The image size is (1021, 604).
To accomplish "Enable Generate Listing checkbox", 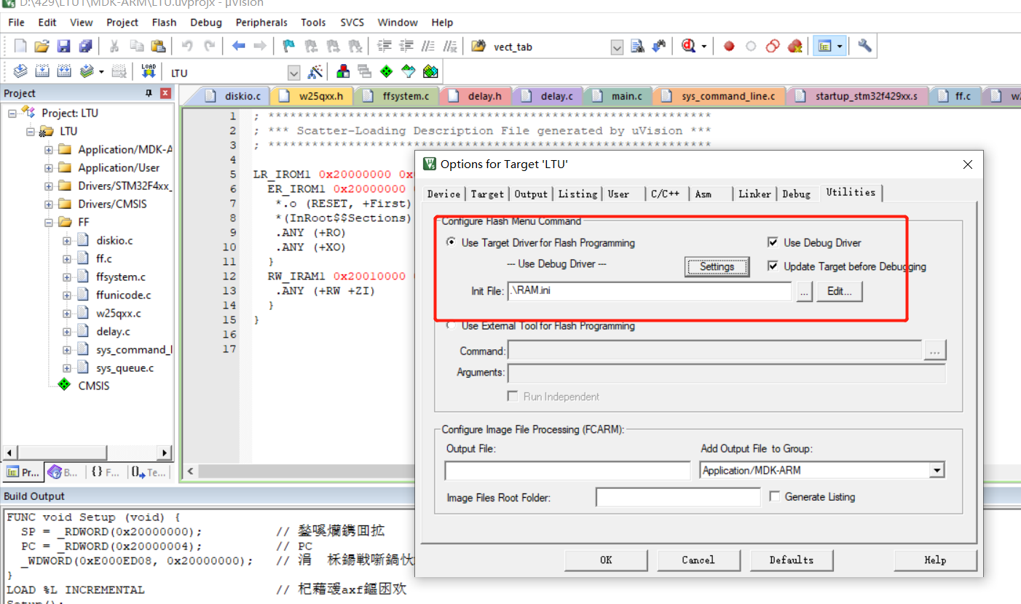I will pos(774,496).
